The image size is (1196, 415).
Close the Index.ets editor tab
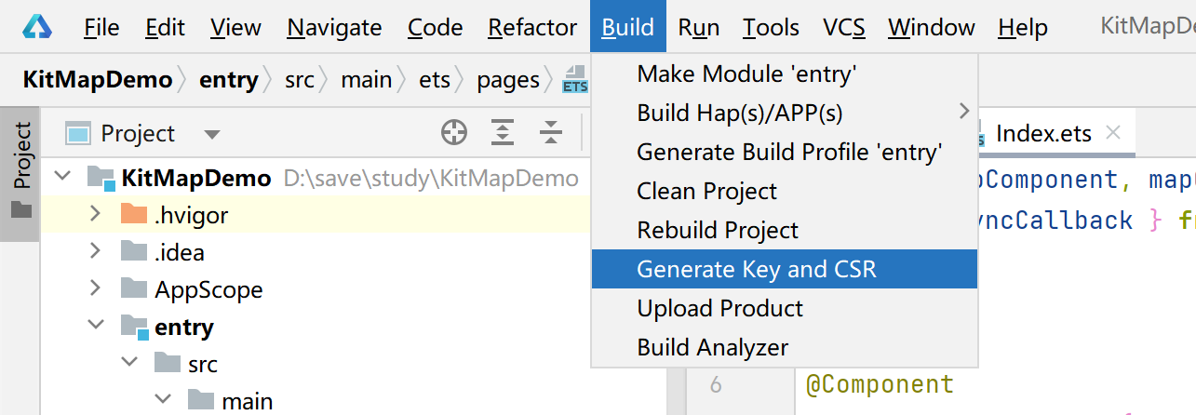click(1112, 133)
